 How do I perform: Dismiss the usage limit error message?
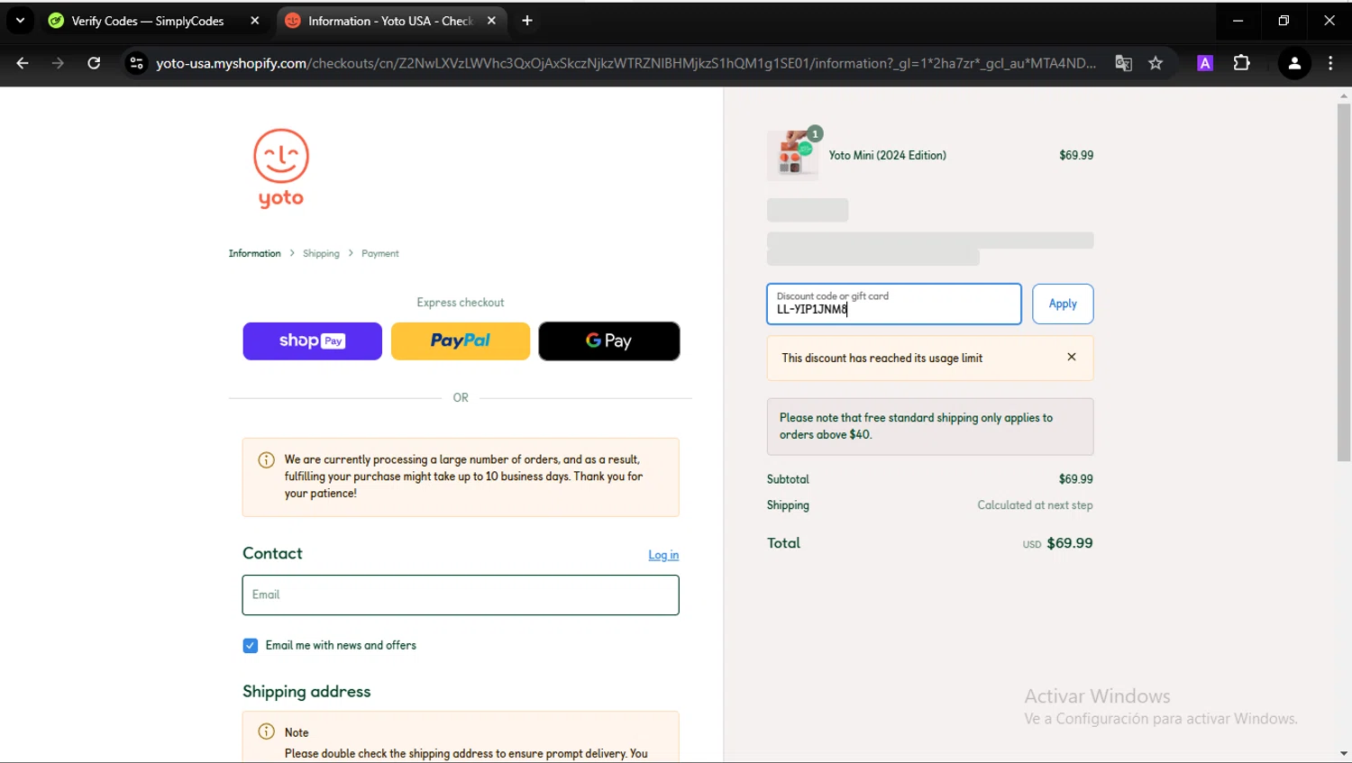1072,357
